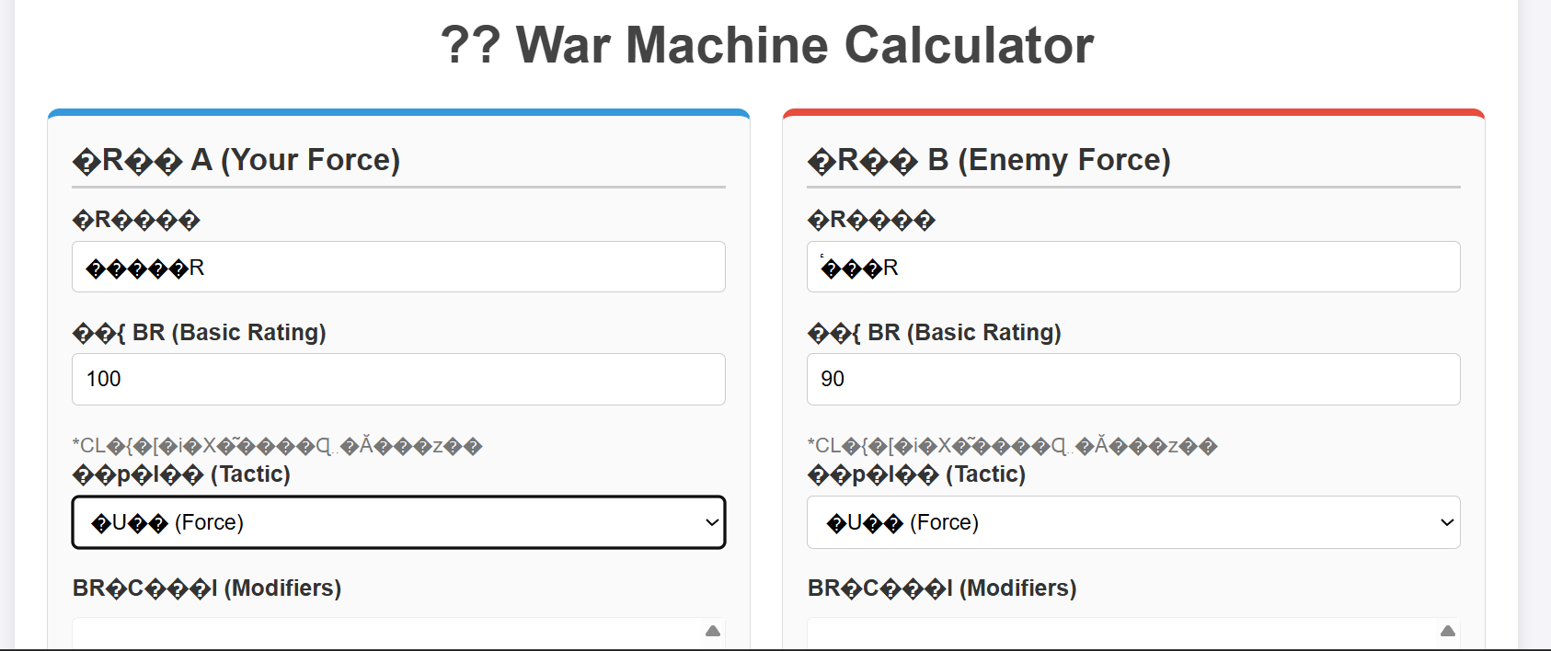Viewport: 1551px width, 651px height.
Task: Select the Force A Basic Rating field showing 100
Action: 398,379
